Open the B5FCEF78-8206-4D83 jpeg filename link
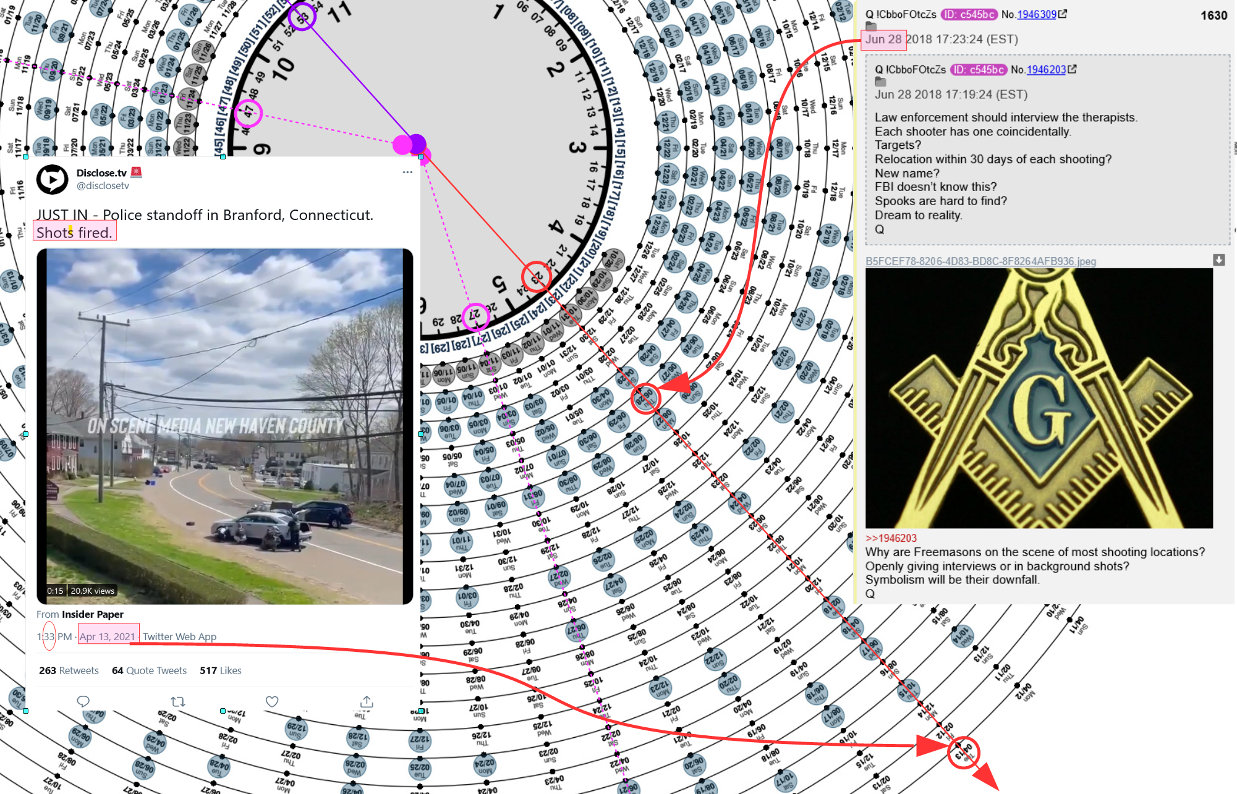Viewport: 1237px width, 794px height. pos(980,261)
